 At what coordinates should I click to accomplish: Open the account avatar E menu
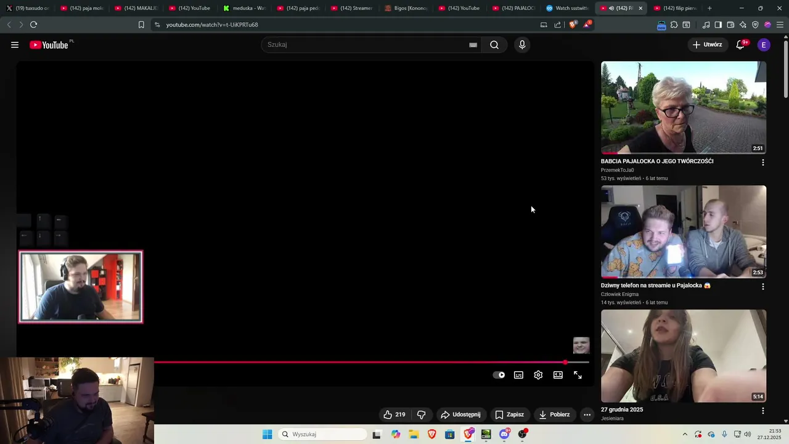[764, 45]
